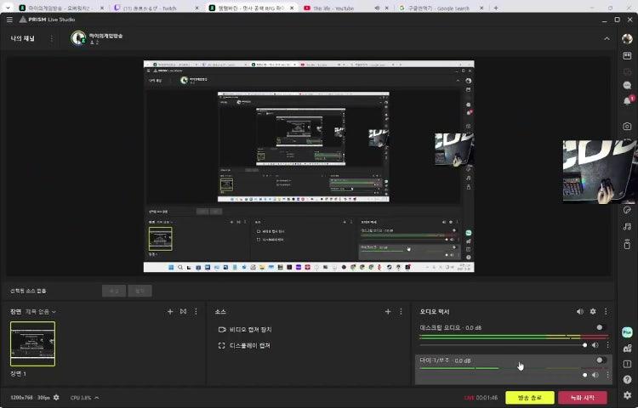Expand the CPU usage chevron
Viewport: 638px width, 408px height.
97,397
